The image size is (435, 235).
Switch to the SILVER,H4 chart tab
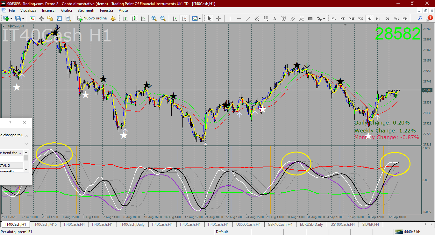(x=371, y=224)
